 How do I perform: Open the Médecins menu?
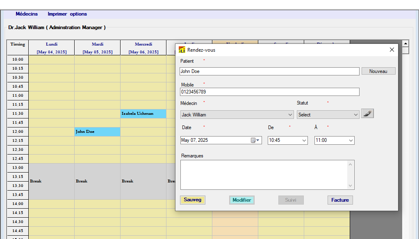(x=27, y=14)
